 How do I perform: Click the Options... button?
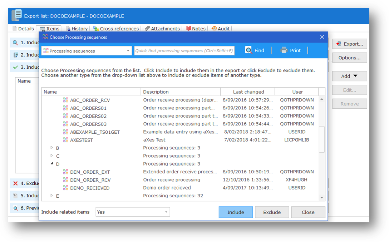[x=349, y=58]
